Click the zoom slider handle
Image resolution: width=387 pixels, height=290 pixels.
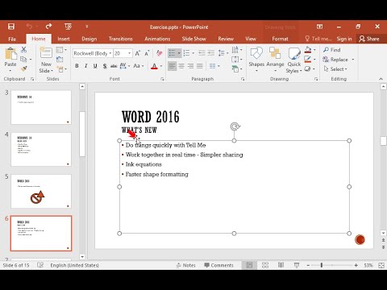(322, 265)
